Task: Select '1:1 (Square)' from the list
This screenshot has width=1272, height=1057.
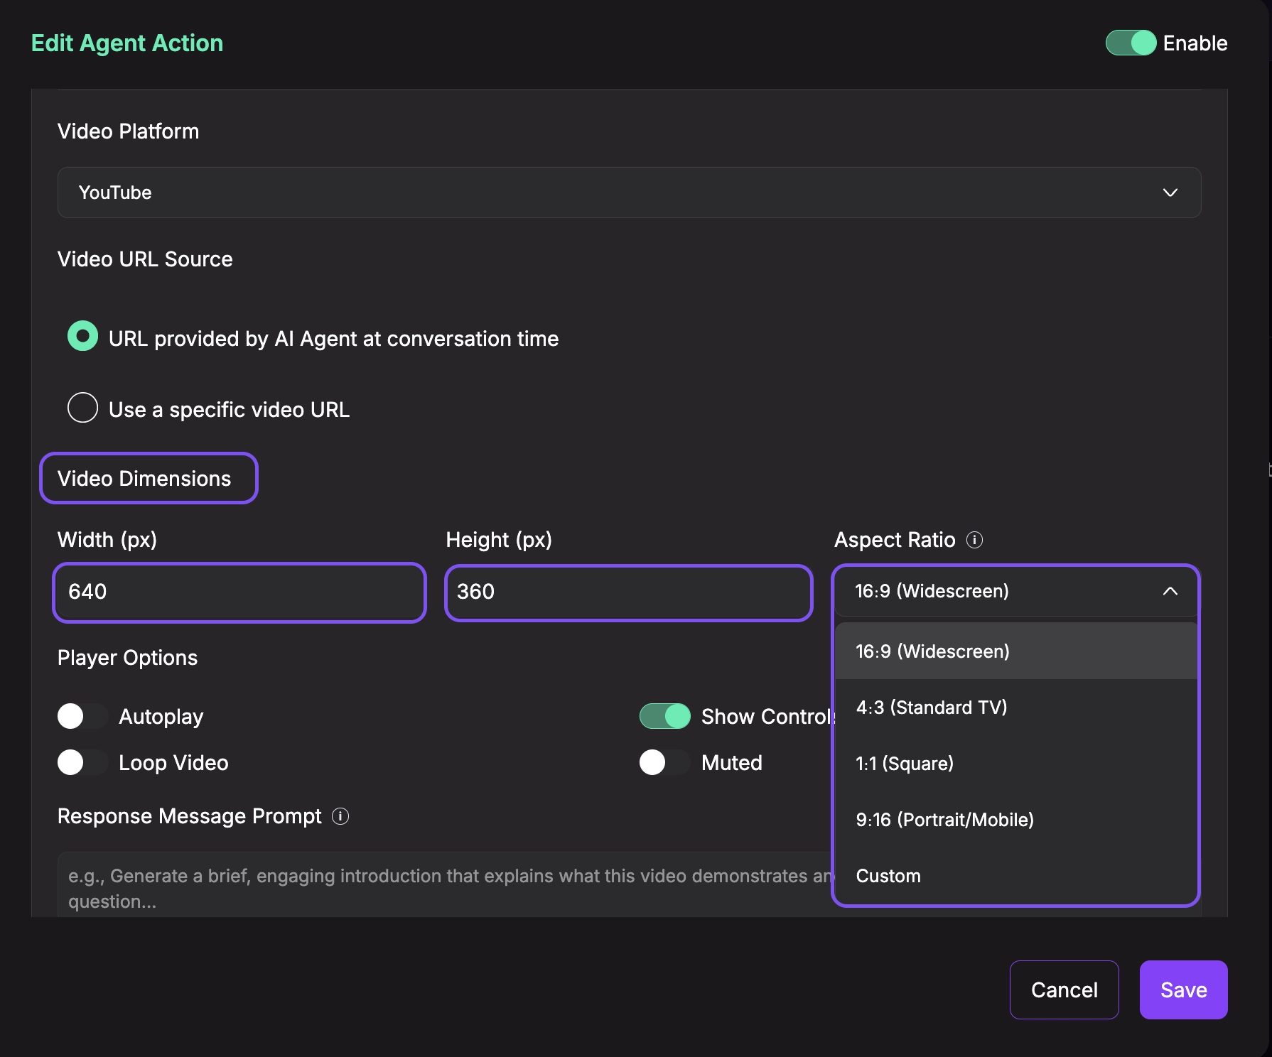Action: (x=904, y=763)
